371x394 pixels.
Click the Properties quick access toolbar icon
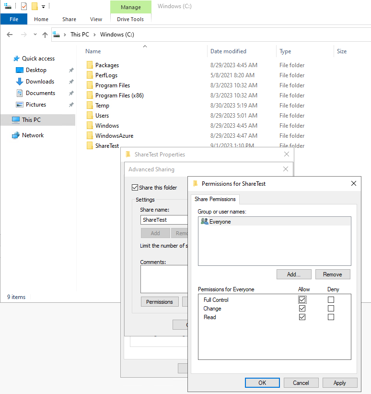tap(24, 6)
